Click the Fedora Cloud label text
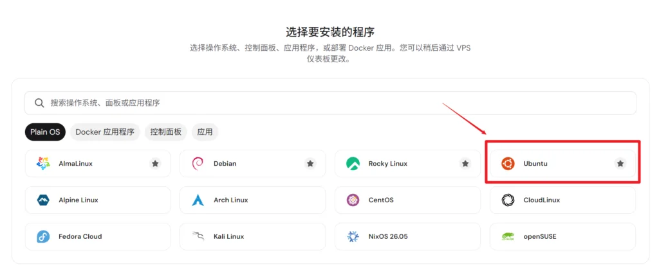659x280 pixels. 80,236
